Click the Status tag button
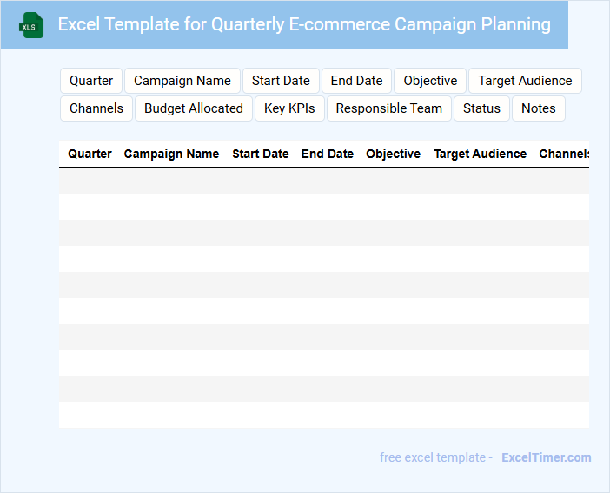Viewport: 610px width, 493px height. point(481,108)
